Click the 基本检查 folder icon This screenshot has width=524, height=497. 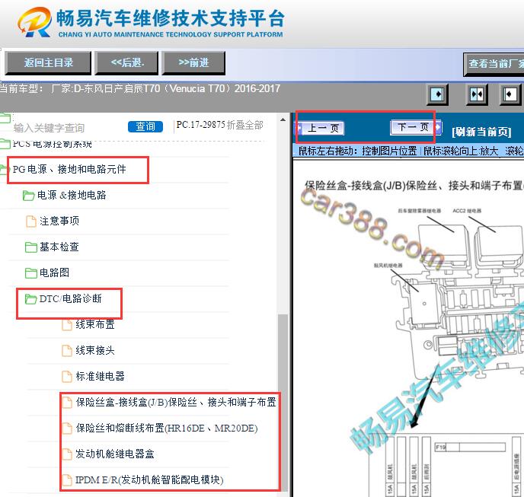coord(31,247)
